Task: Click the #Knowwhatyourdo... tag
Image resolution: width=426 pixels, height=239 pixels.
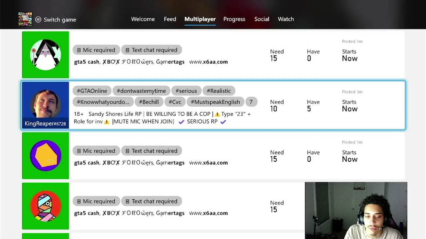Action: (103, 102)
